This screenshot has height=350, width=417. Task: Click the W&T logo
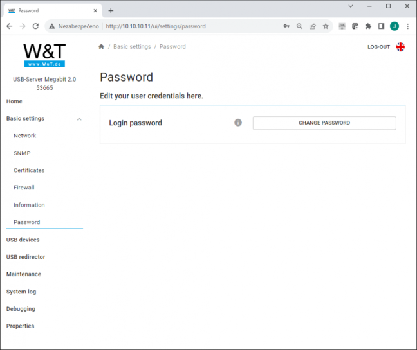tap(44, 55)
